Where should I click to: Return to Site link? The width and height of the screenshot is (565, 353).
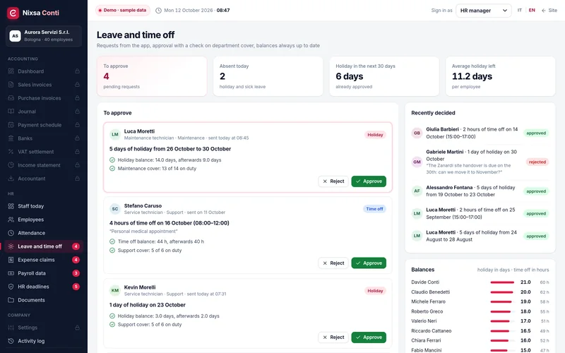click(x=549, y=11)
